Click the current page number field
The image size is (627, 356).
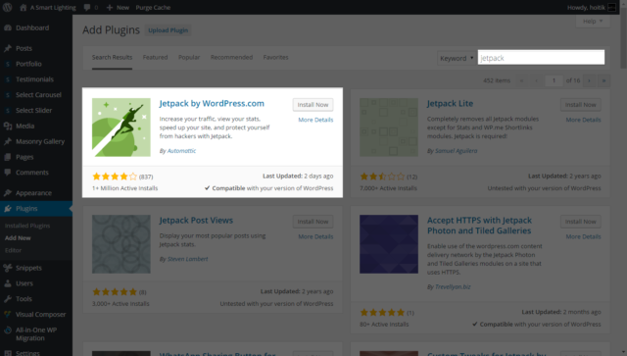click(x=554, y=80)
